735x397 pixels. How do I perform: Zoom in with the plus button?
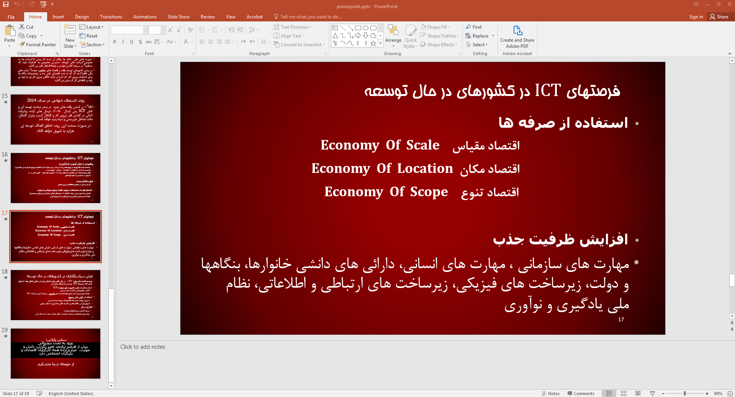click(x=707, y=394)
